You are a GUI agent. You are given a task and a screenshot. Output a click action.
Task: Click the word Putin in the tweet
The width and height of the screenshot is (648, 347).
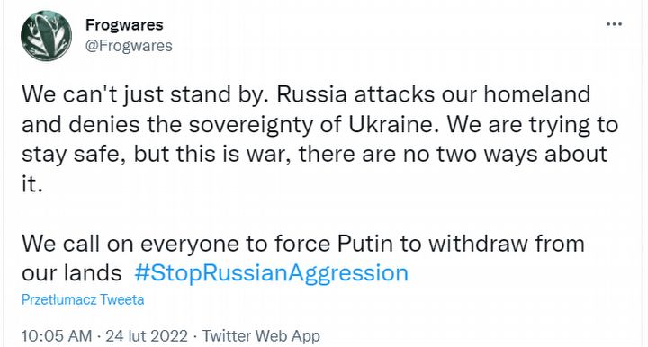[x=364, y=244]
